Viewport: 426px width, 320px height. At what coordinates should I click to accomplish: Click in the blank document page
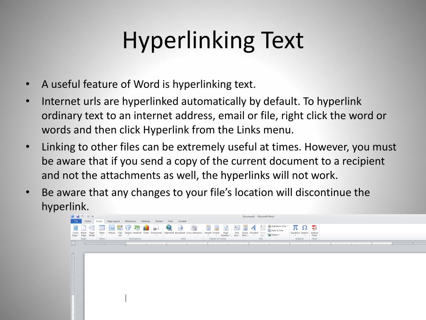(255, 287)
